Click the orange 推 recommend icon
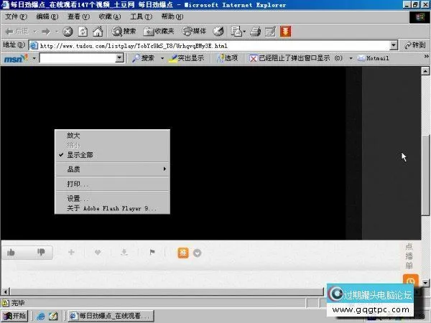This screenshot has width=431, height=323. coord(183,252)
